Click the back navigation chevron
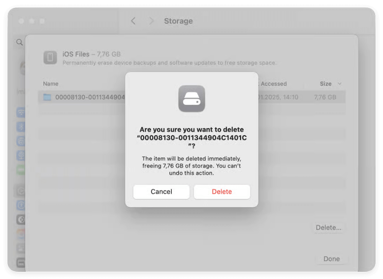The width and height of the screenshot is (383, 279). (x=133, y=21)
